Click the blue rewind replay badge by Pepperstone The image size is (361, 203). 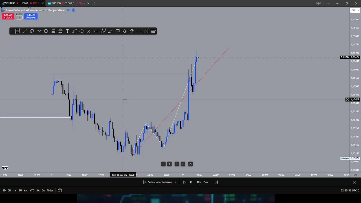click(x=73, y=10)
